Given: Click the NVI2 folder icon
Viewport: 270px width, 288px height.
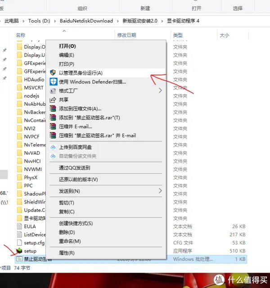Looking at the screenshot, I should click(x=19, y=128).
